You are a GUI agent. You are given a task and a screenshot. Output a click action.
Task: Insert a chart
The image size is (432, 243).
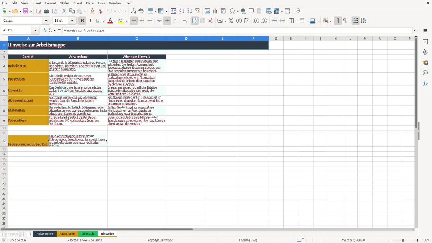pyautogui.click(x=215, y=11)
